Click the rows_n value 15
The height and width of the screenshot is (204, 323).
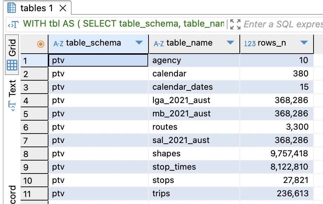(277, 87)
